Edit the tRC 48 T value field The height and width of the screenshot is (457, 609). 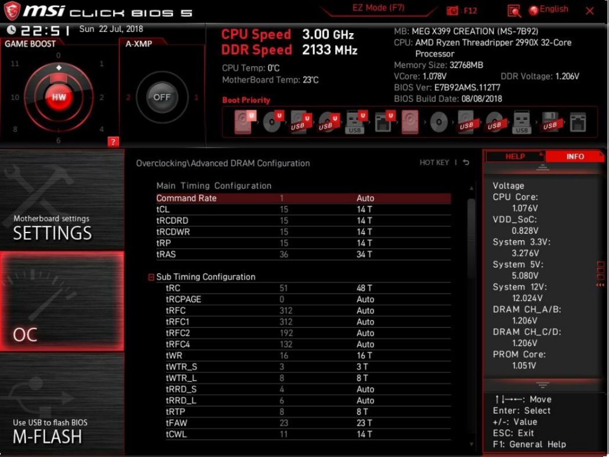pyautogui.click(x=364, y=288)
